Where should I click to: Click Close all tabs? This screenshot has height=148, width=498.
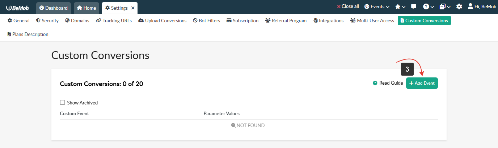pyautogui.click(x=348, y=6)
